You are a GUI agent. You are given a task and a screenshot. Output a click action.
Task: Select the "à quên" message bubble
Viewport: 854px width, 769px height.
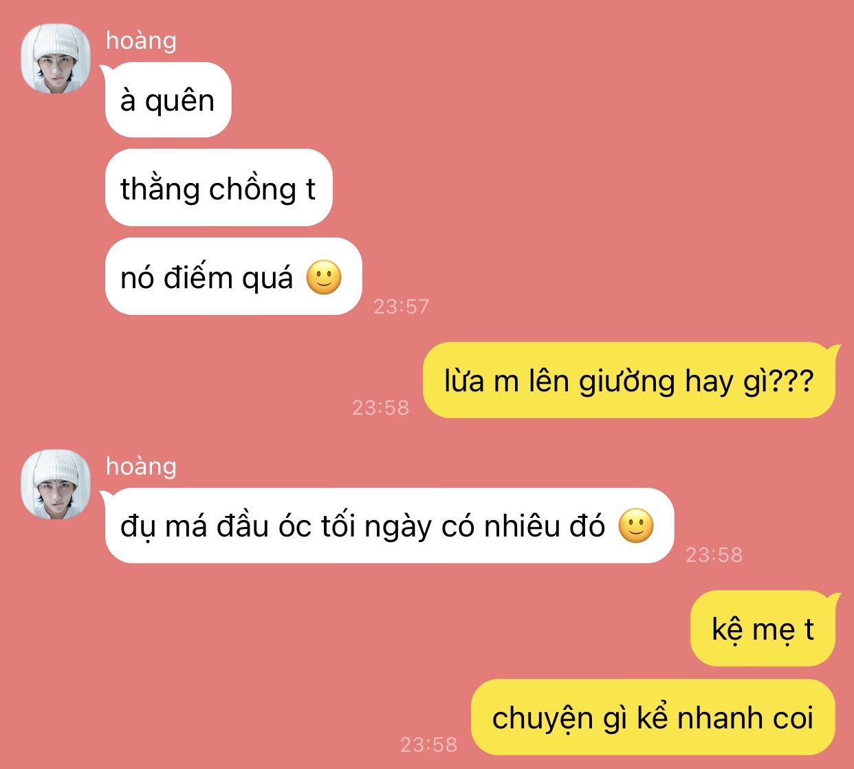(x=167, y=100)
